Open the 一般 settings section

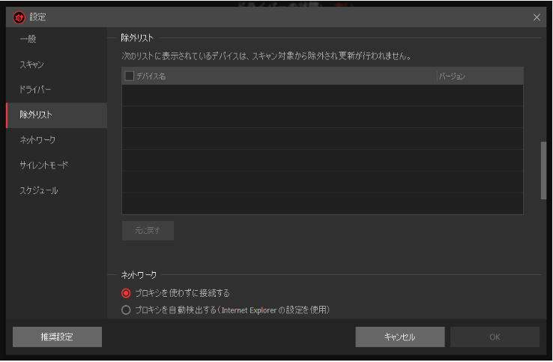point(56,39)
